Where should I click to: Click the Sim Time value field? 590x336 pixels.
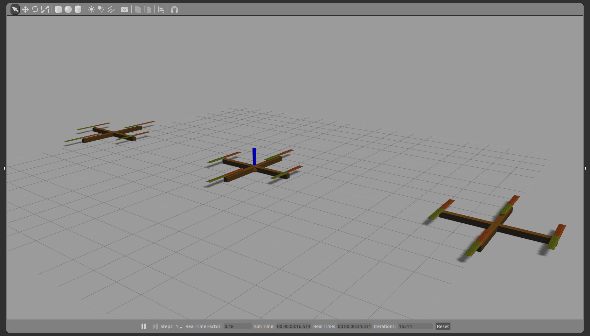[x=294, y=326]
